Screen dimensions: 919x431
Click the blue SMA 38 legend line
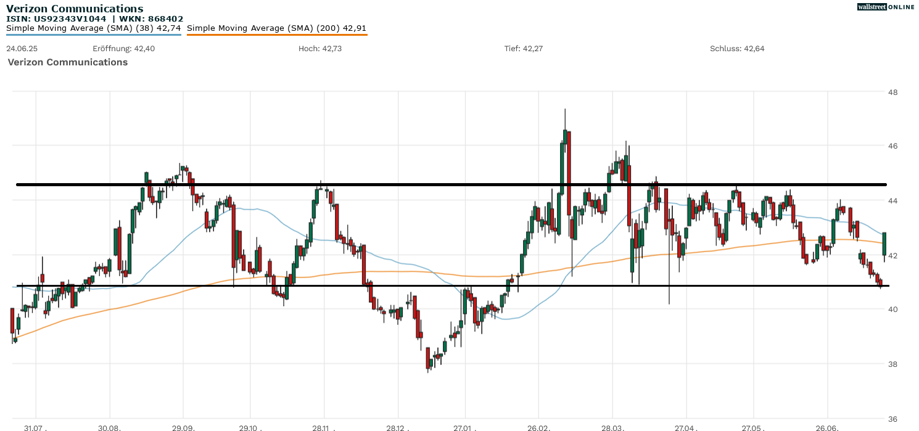[x=94, y=35]
